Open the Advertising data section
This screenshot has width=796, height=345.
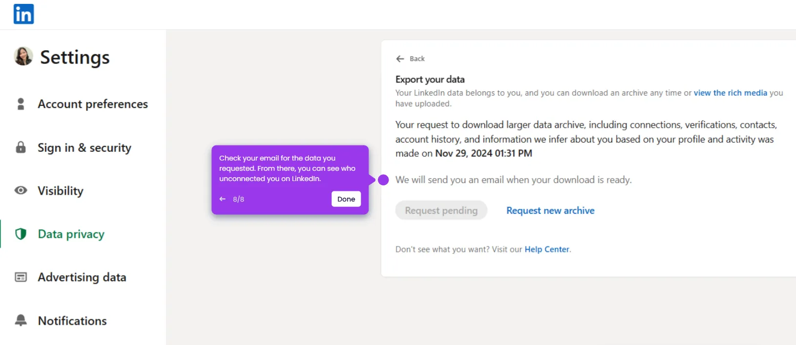click(x=82, y=277)
